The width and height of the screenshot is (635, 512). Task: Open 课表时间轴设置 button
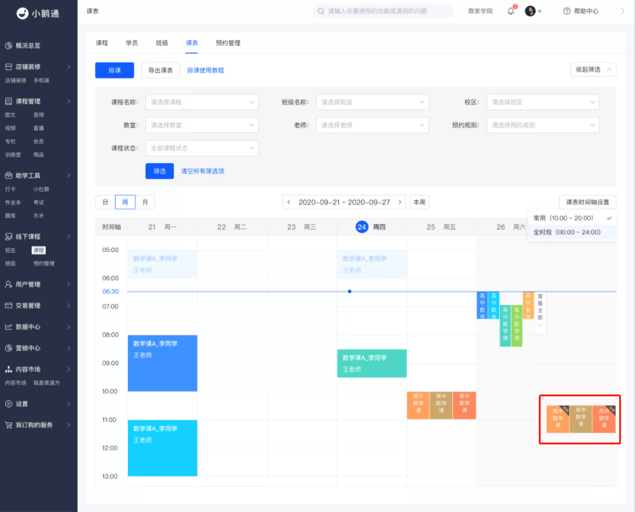(x=588, y=202)
